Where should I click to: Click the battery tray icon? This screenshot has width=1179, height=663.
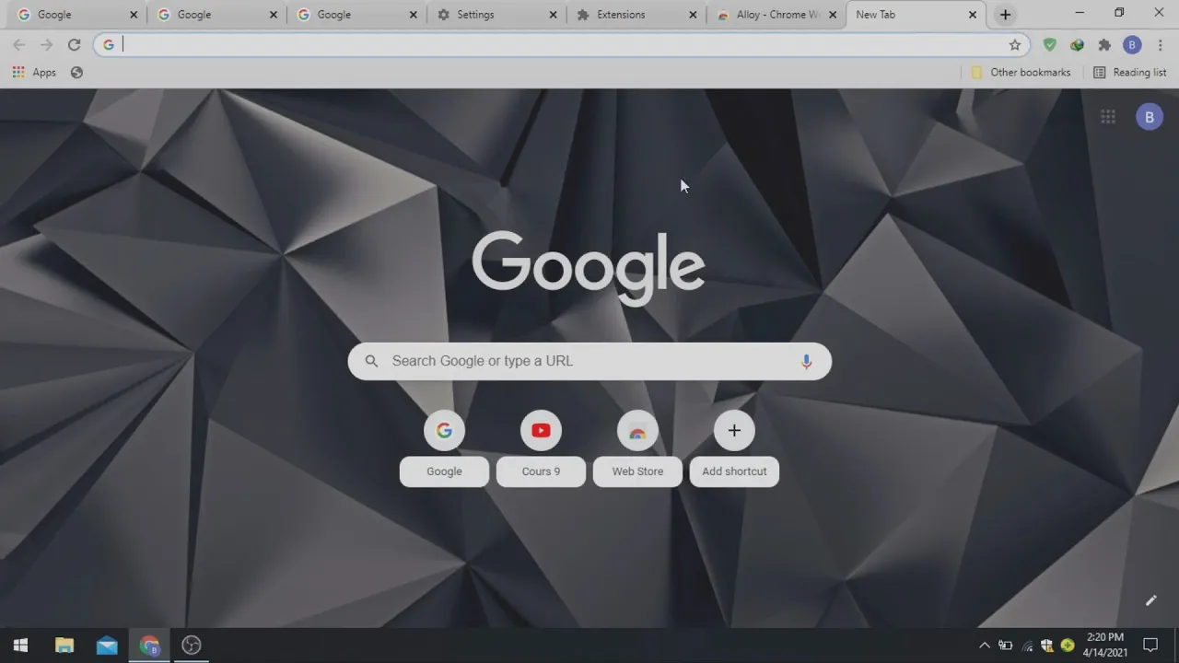[1006, 645]
